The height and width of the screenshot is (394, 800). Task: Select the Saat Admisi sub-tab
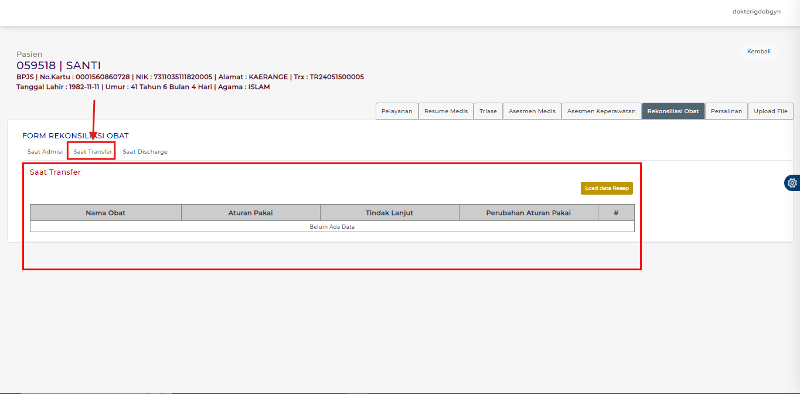[x=45, y=152]
